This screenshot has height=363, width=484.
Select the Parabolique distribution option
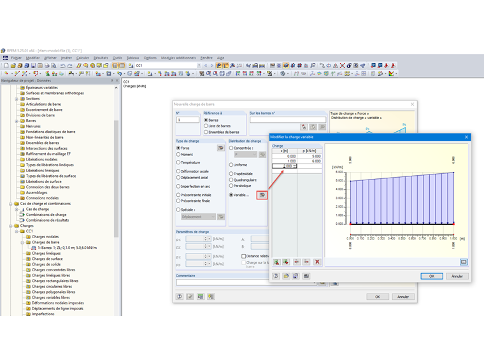tap(231, 186)
